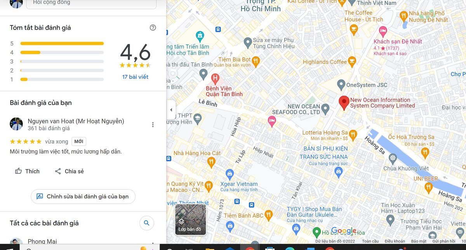Collapse the side panel with the arrow
Viewport: 466px width, 250px height.
[171, 110]
